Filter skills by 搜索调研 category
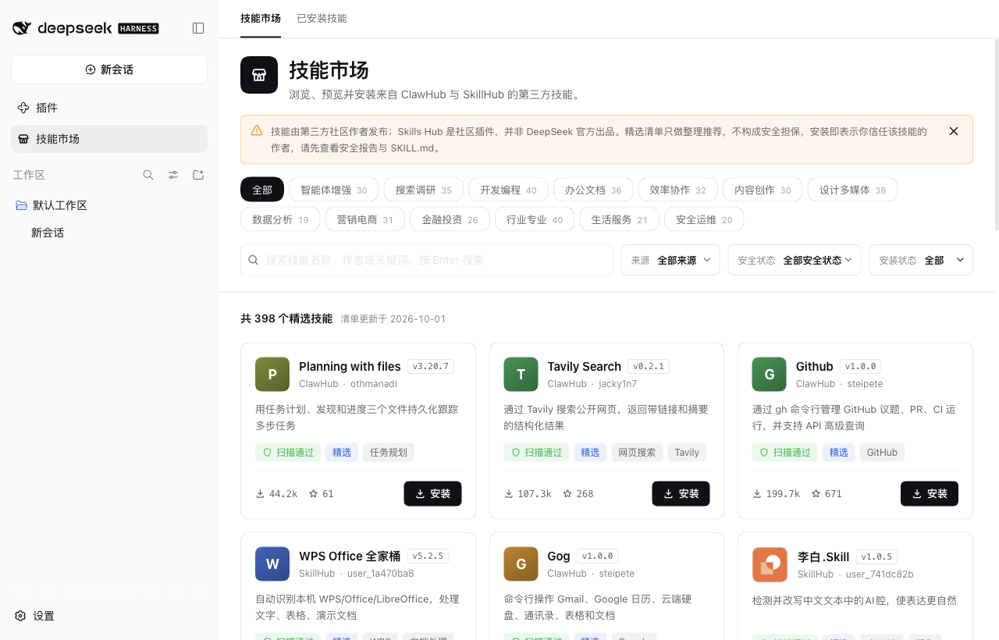Viewport: 999px width, 640px height. click(x=424, y=190)
